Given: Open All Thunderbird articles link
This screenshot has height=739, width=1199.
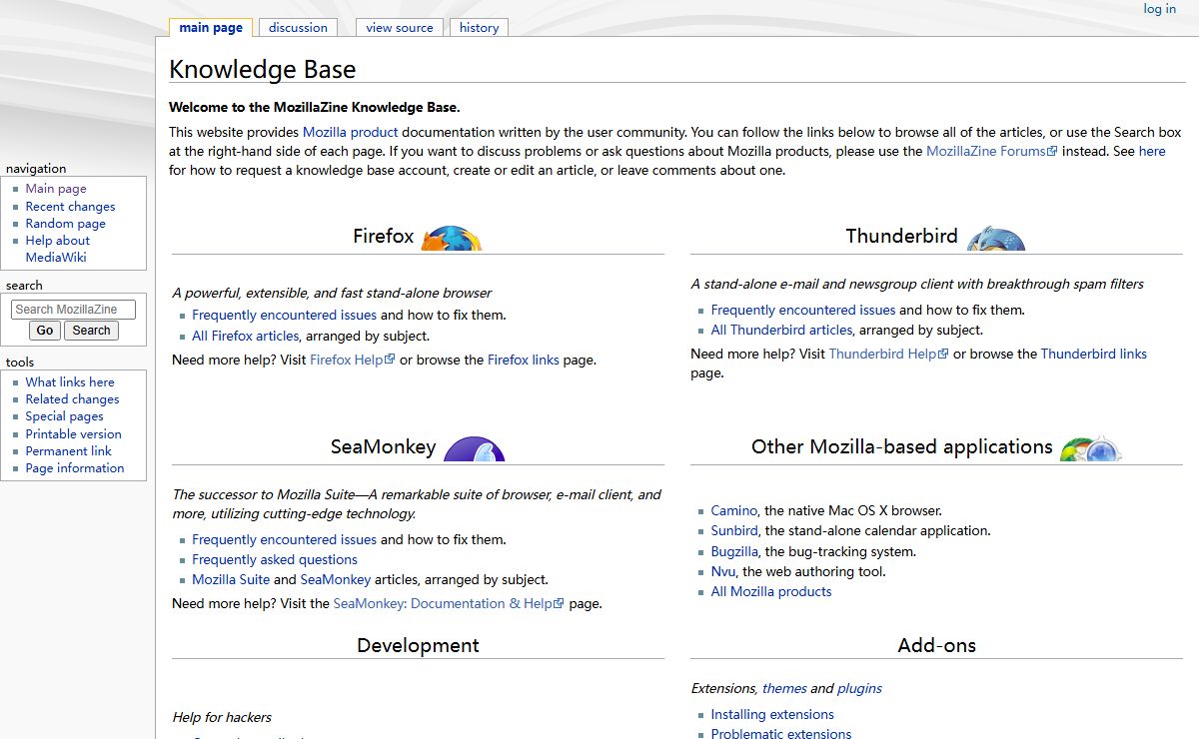Looking at the screenshot, I should 781,331.
